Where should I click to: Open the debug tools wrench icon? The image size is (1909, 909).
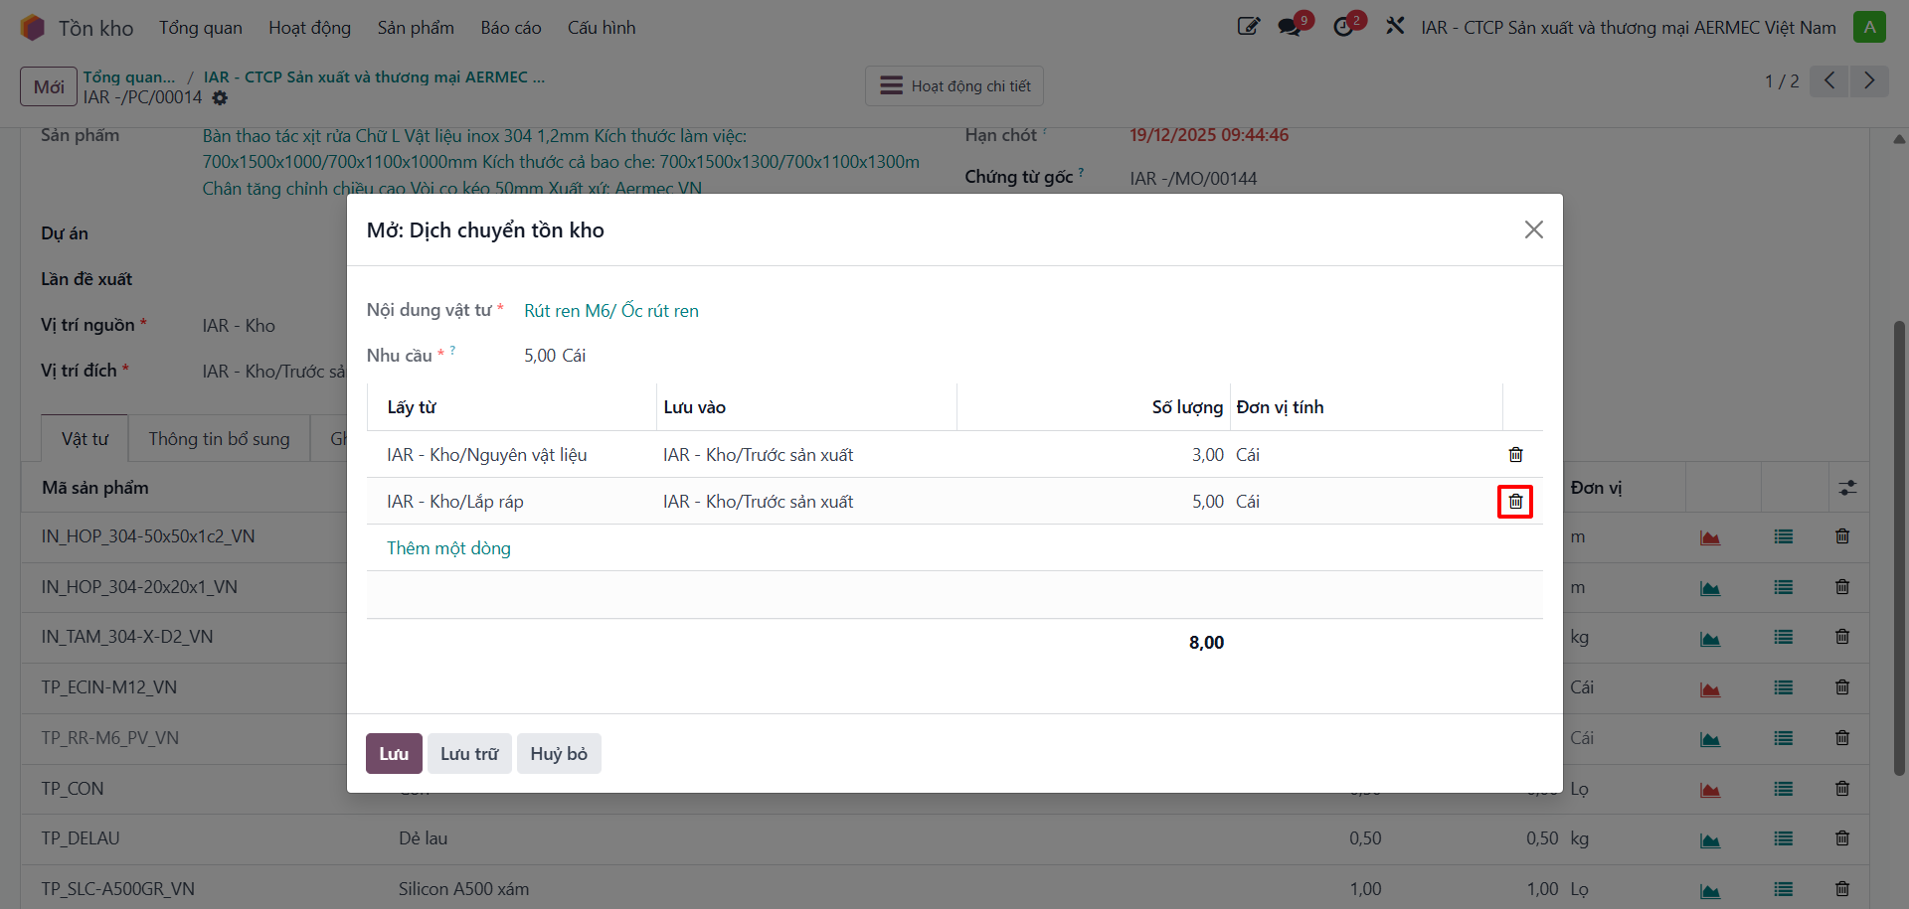tap(1395, 26)
